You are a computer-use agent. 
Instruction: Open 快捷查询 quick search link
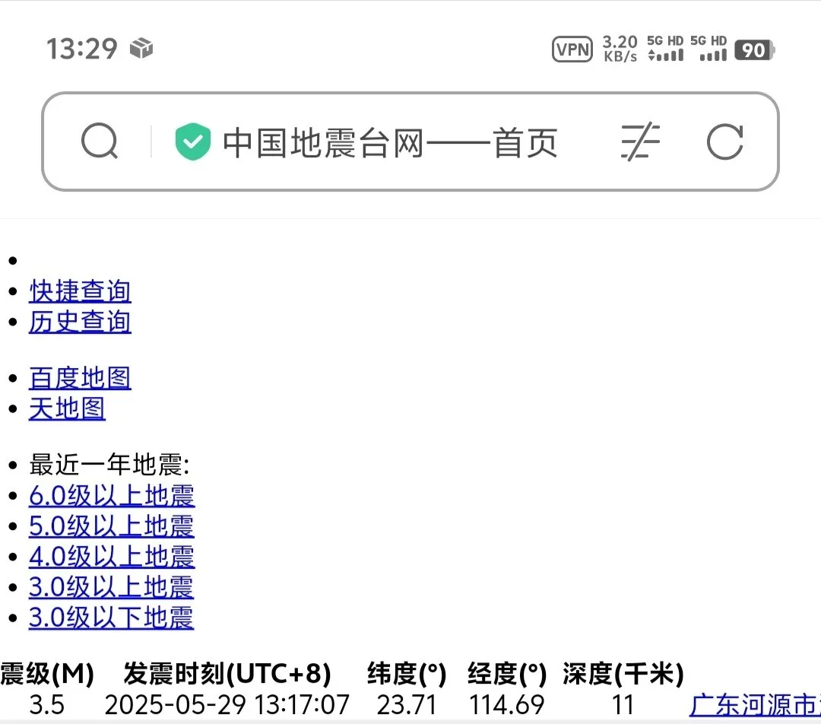[80, 291]
